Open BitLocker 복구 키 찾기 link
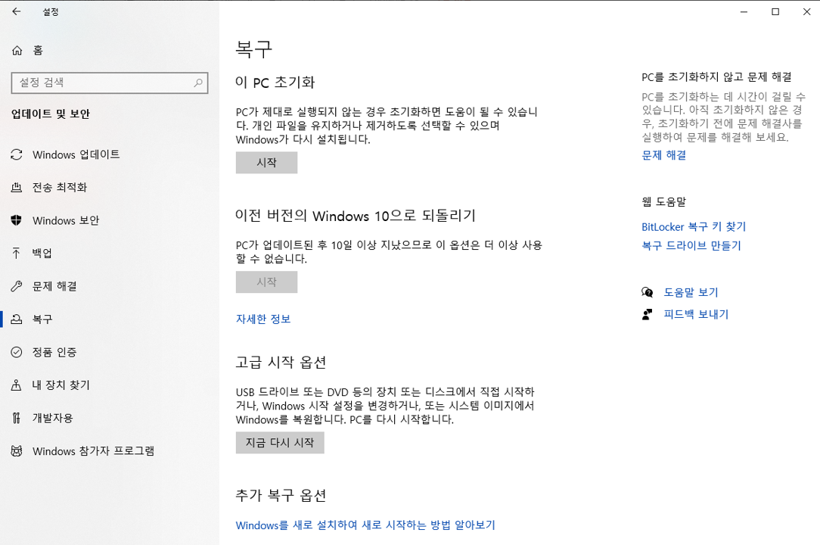 pos(694,226)
